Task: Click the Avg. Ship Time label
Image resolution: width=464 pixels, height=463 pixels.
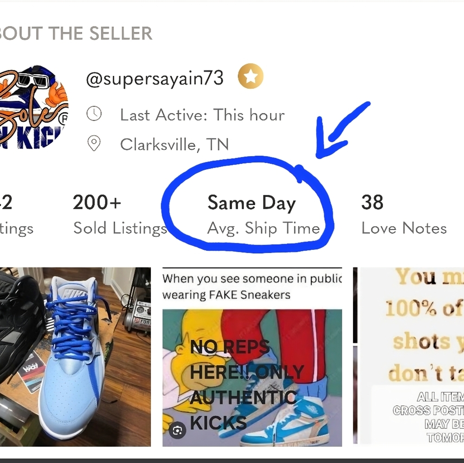Action: pyautogui.click(x=263, y=228)
